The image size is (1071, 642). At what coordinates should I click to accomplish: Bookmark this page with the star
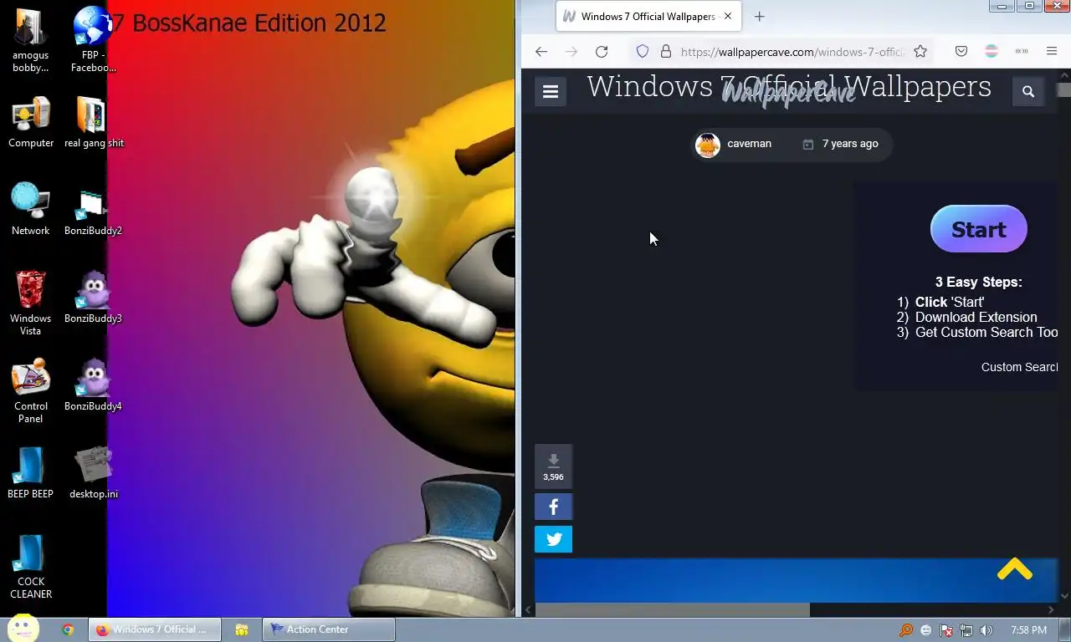(920, 52)
